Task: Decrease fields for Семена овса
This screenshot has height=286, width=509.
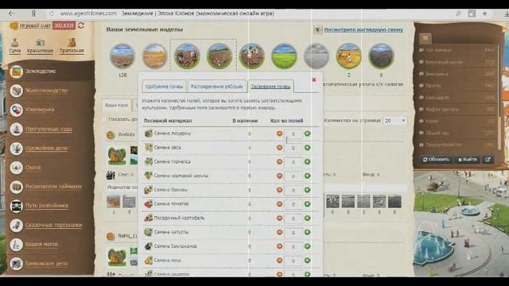Action: pyautogui.click(x=279, y=148)
